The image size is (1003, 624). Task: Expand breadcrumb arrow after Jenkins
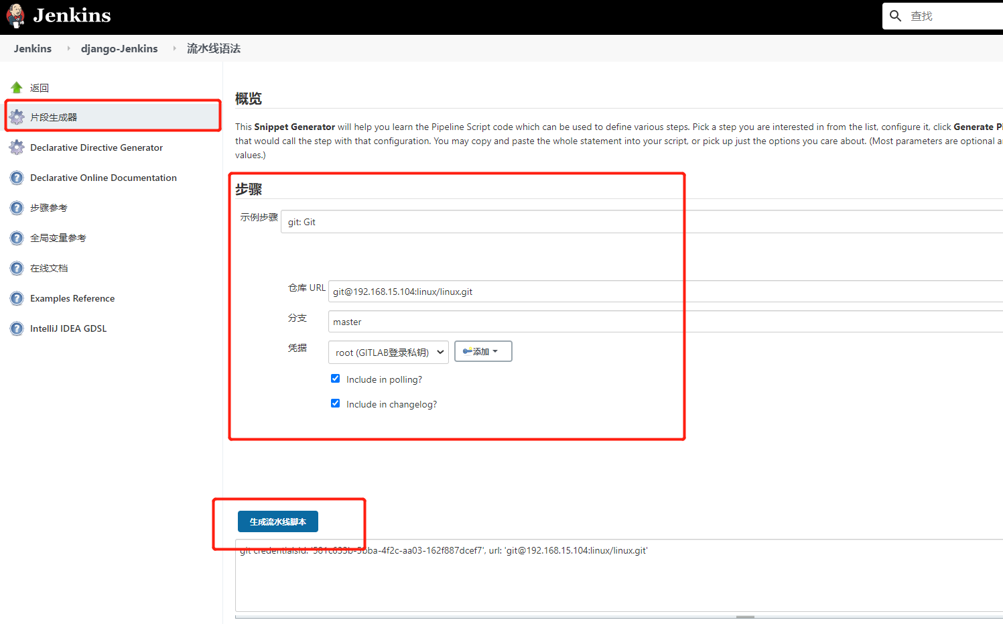point(68,48)
